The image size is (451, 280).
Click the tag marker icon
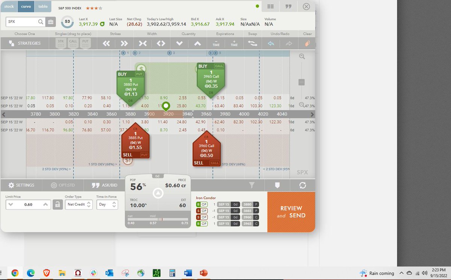click(x=277, y=185)
